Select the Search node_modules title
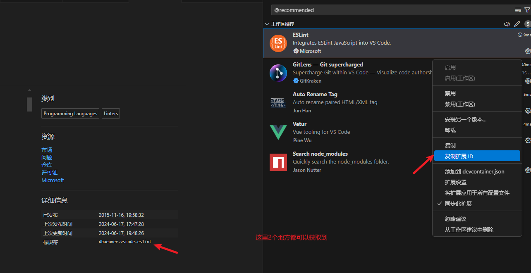 (x=321, y=154)
